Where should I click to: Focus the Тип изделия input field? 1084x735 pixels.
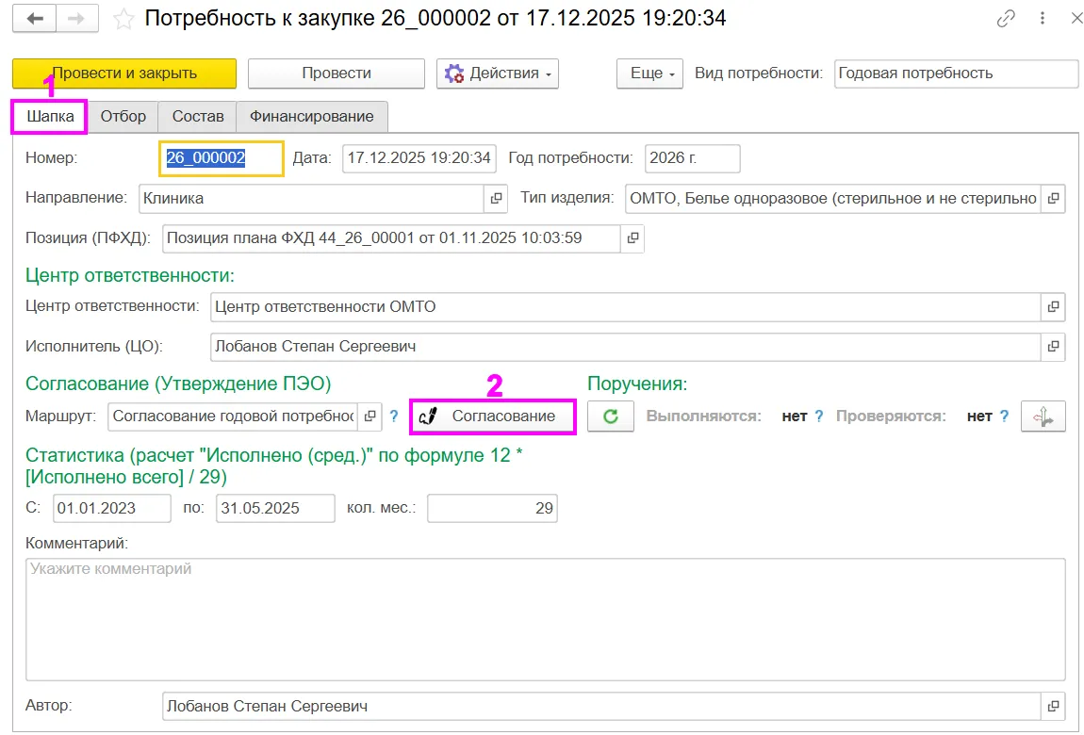coord(834,198)
